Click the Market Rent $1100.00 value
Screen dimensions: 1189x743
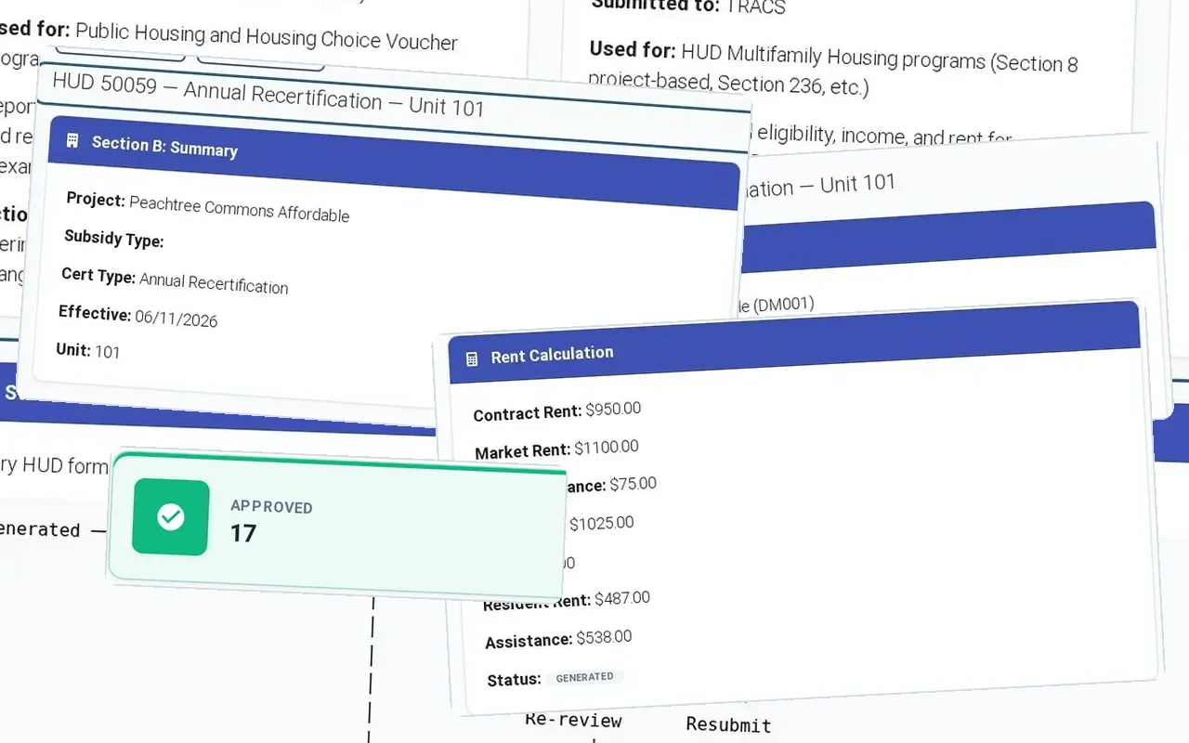tap(607, 448)
